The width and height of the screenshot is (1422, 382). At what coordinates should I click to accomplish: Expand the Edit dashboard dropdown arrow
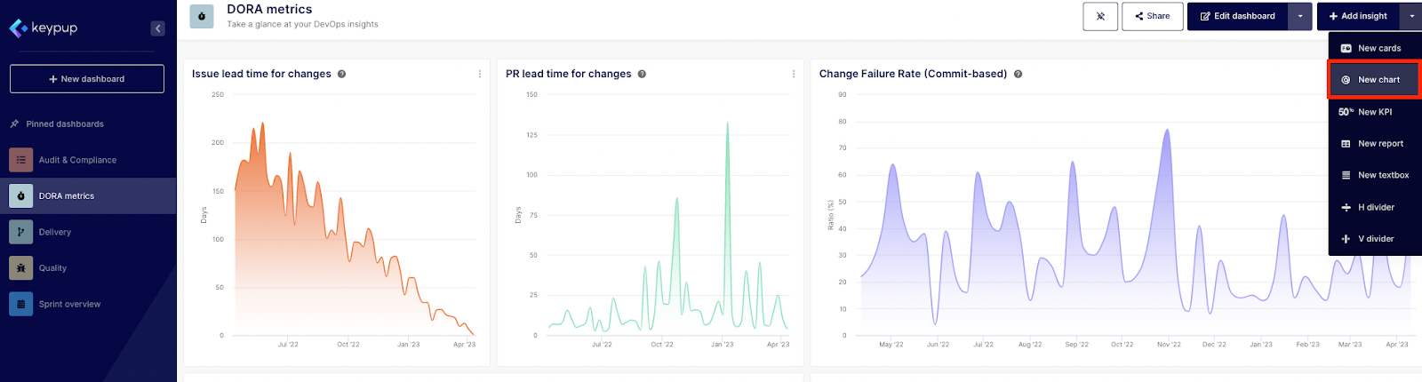[x=1300, y=16]
